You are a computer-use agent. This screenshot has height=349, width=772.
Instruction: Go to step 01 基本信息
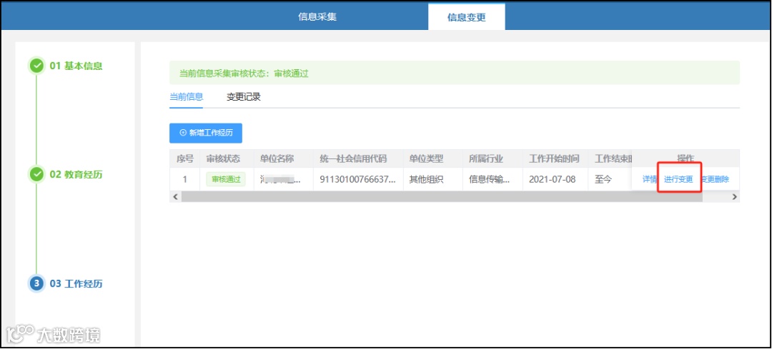pyautogui.click(x=76, y=66)
